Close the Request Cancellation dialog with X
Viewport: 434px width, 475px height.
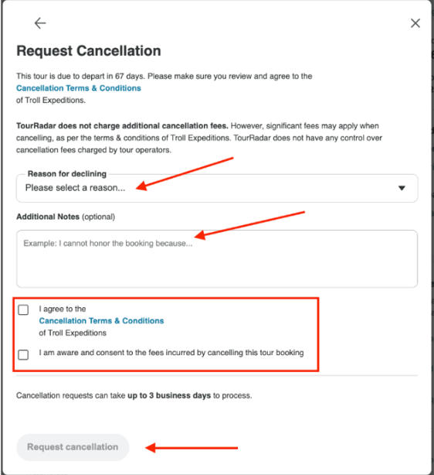tap(415, 23)
